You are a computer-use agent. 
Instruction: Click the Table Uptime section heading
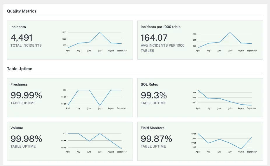pos(20,69)
